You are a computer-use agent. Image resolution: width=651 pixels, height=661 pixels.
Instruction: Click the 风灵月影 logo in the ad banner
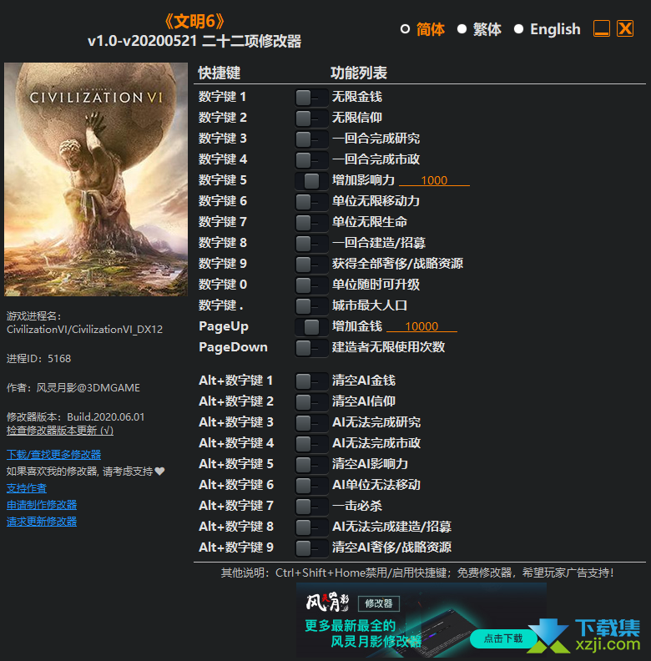click(328, 603)
